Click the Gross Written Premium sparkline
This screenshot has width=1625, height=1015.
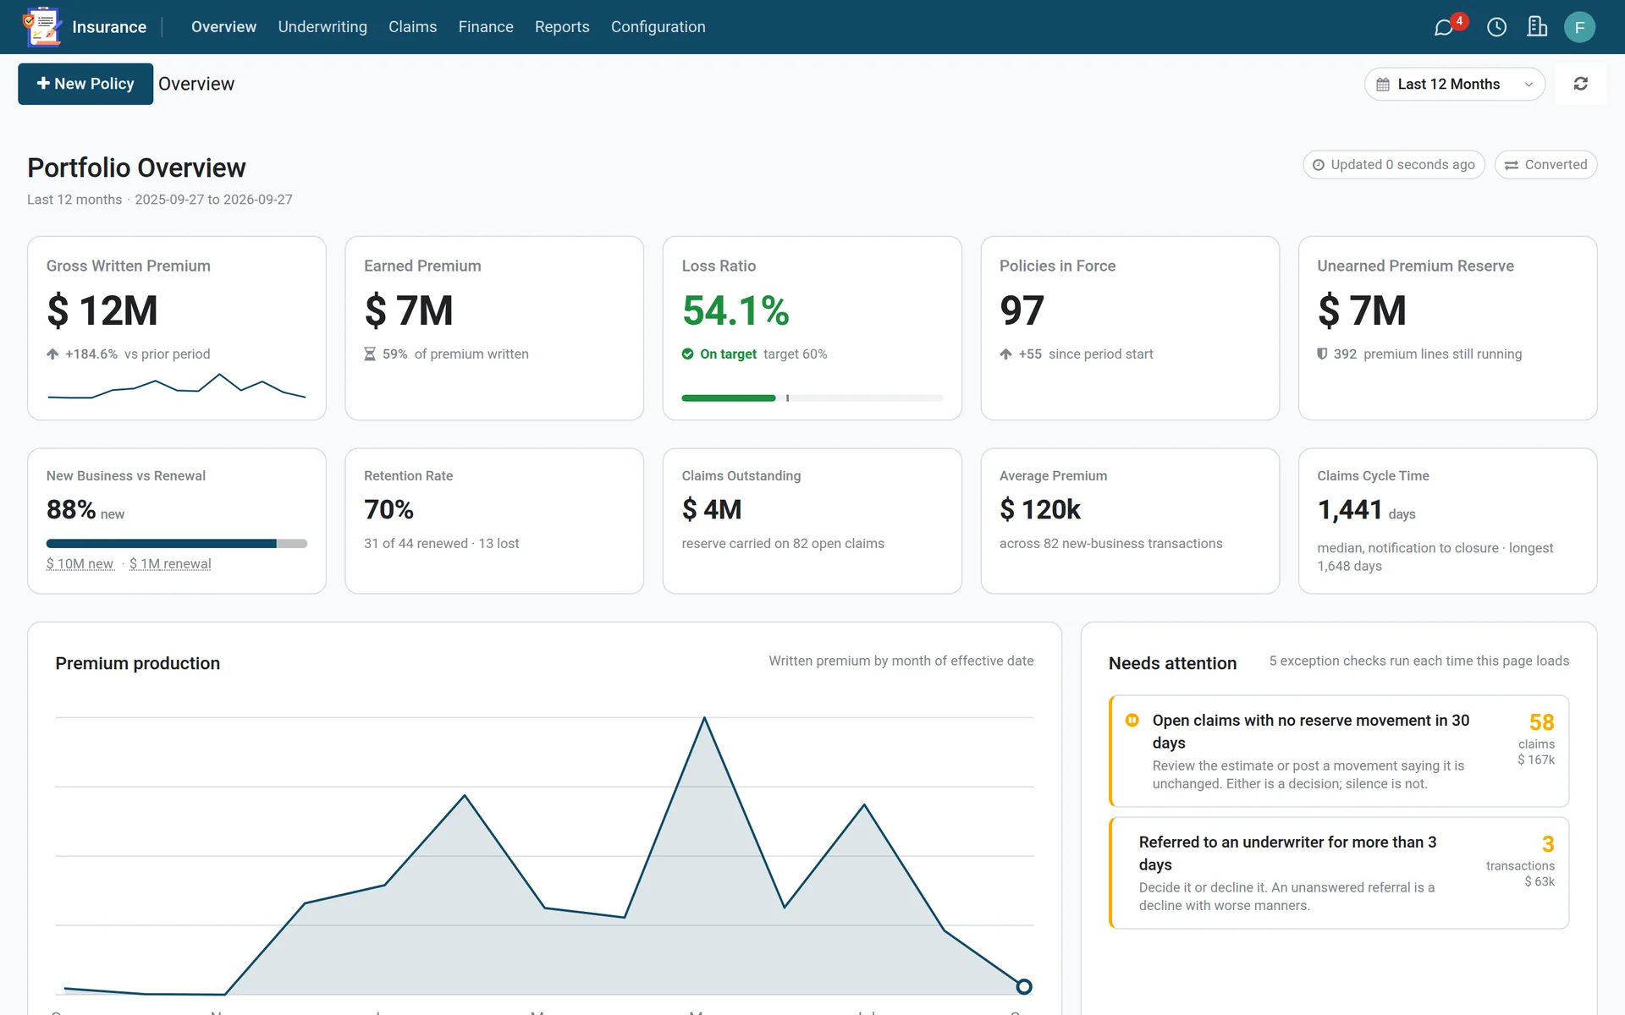point(176,386)
